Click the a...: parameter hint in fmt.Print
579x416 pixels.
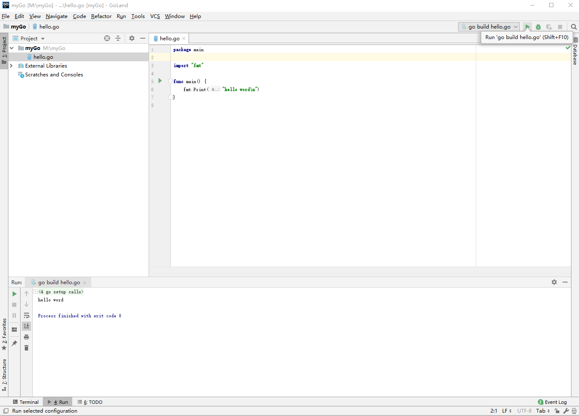pyautogui.click(x=215, y=89)
